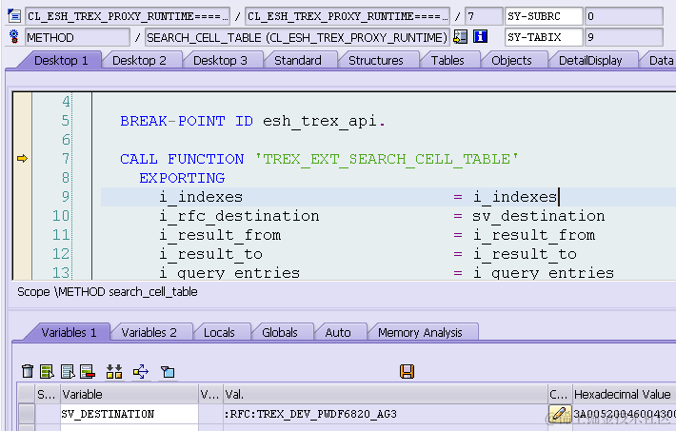Image resolution: width=676 pixels, height=431 pixels.
Task: Click the blue information 'i' icon
Action: coord(480,37)
